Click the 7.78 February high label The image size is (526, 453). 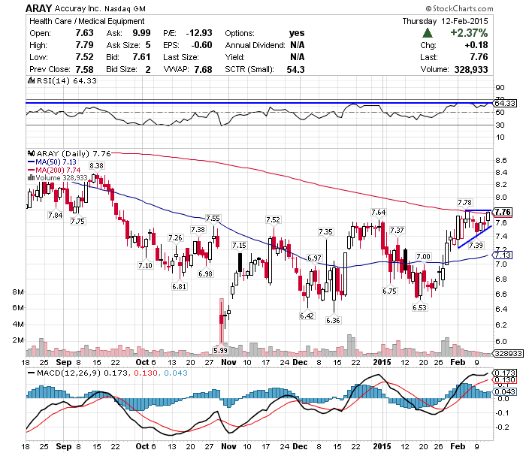click(x=464, y=202)
